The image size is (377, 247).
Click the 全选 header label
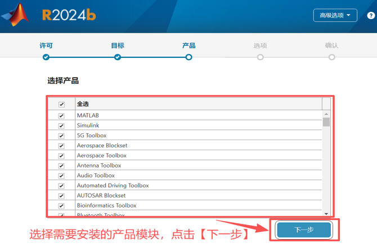pyautogui.click(x=83, y=104)
